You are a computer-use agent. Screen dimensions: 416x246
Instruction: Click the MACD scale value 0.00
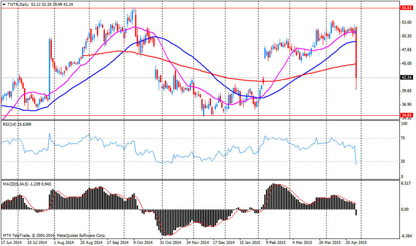tap(405, 210)
